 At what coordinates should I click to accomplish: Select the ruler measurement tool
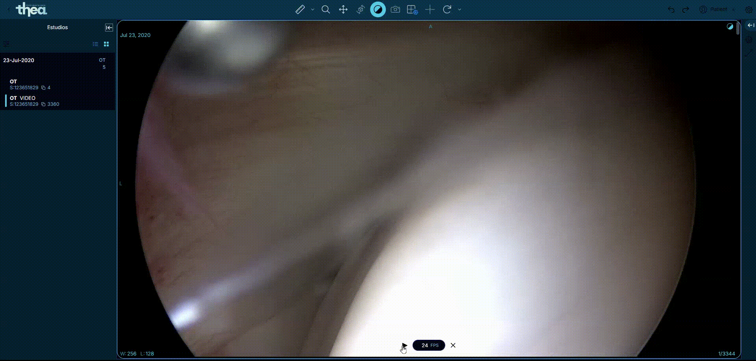(x=300, y=9)
